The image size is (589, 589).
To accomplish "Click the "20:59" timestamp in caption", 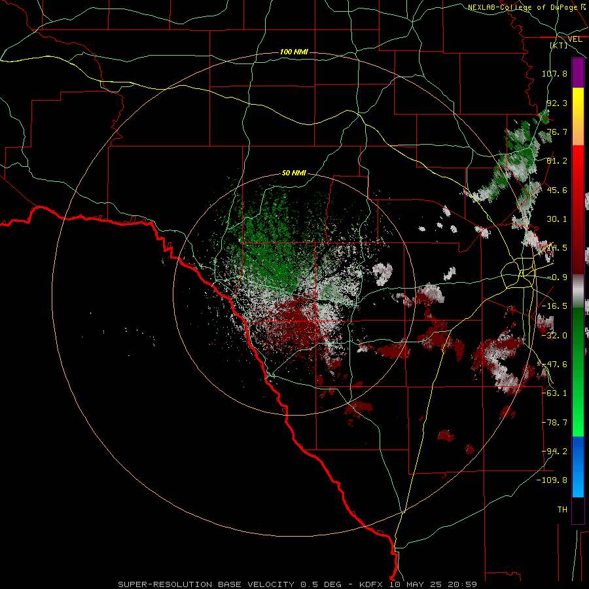I will pos(464,584).
